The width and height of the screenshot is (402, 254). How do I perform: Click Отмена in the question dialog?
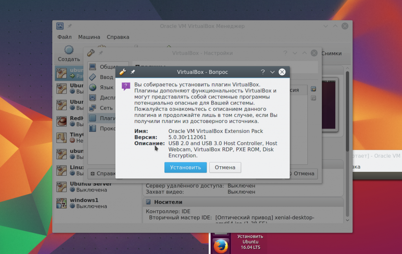[x=225, y=167]
